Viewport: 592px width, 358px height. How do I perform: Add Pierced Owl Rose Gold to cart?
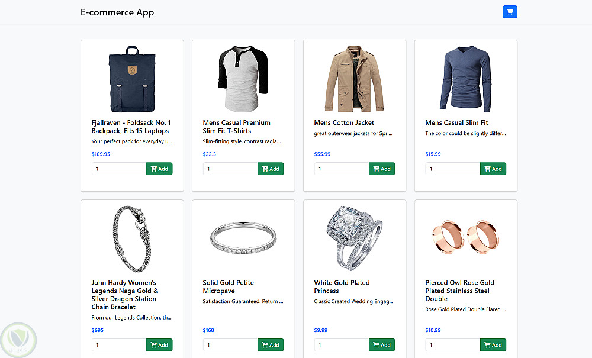pyautogui.click(x=493, y=345)
